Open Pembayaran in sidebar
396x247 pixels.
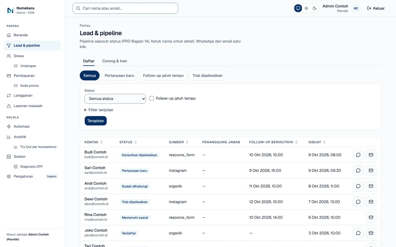click(x=32, y=76)
